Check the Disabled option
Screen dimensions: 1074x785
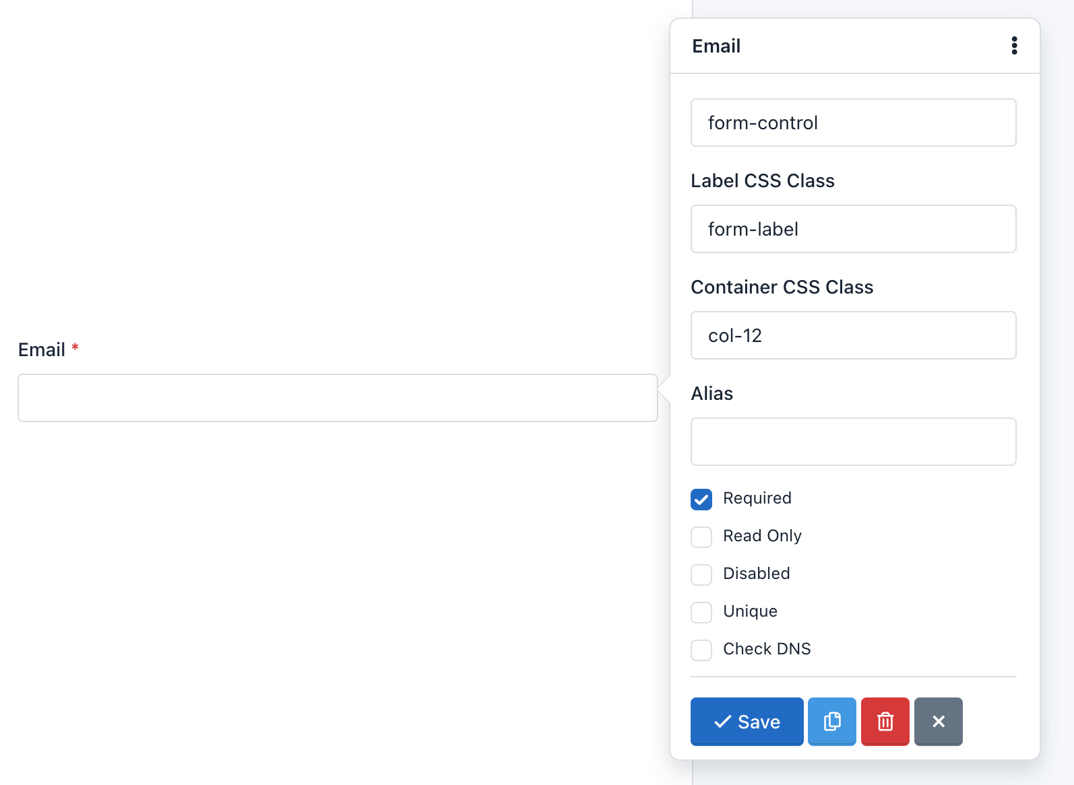click(x=701, y=574)
